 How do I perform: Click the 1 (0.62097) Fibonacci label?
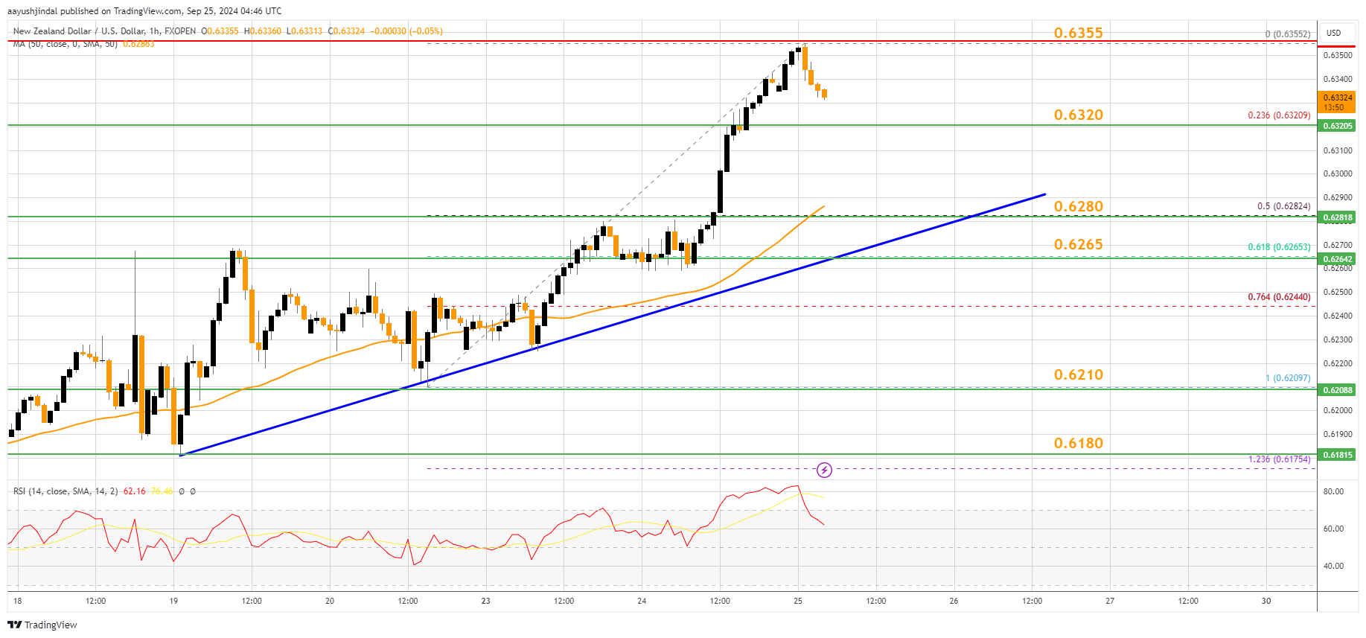[1288, 378]
